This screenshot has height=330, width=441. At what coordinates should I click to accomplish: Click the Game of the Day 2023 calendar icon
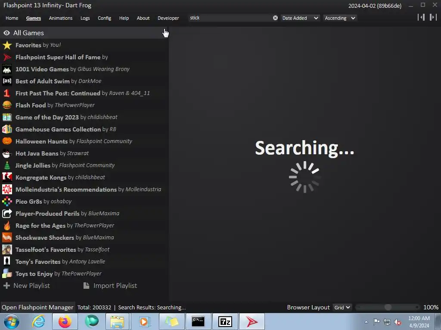click(7, 117)
